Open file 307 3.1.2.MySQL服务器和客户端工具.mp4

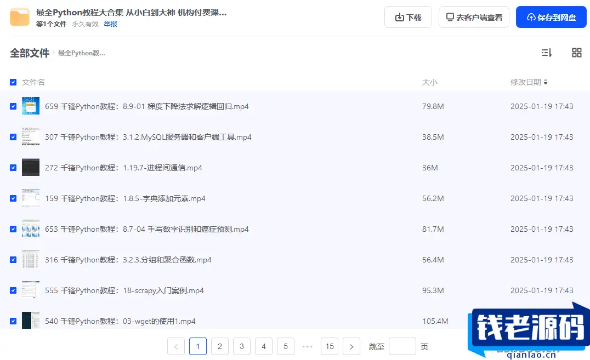point(148,137)
